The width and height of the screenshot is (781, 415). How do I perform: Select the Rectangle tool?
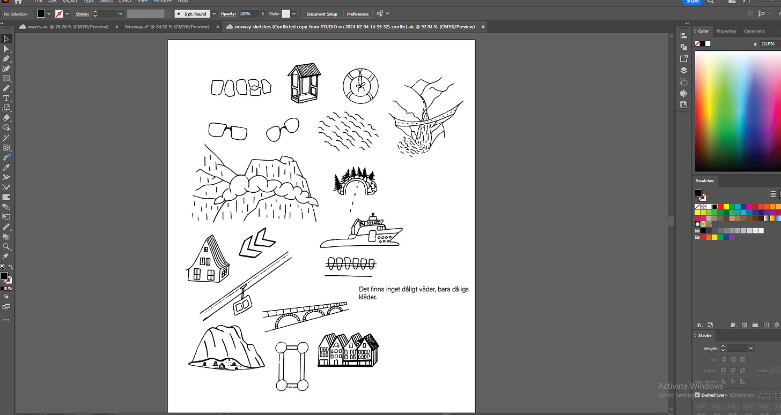pyautogui.click(x=6, y=78)
